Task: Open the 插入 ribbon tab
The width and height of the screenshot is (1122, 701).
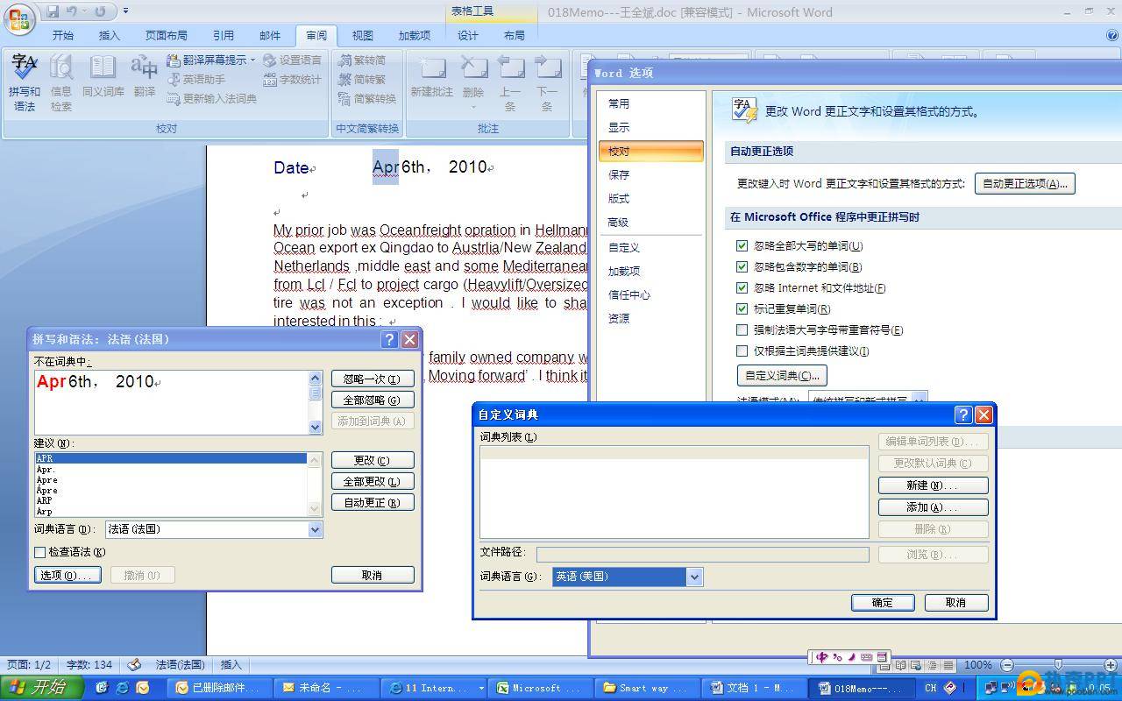Action: pos(110,36)
